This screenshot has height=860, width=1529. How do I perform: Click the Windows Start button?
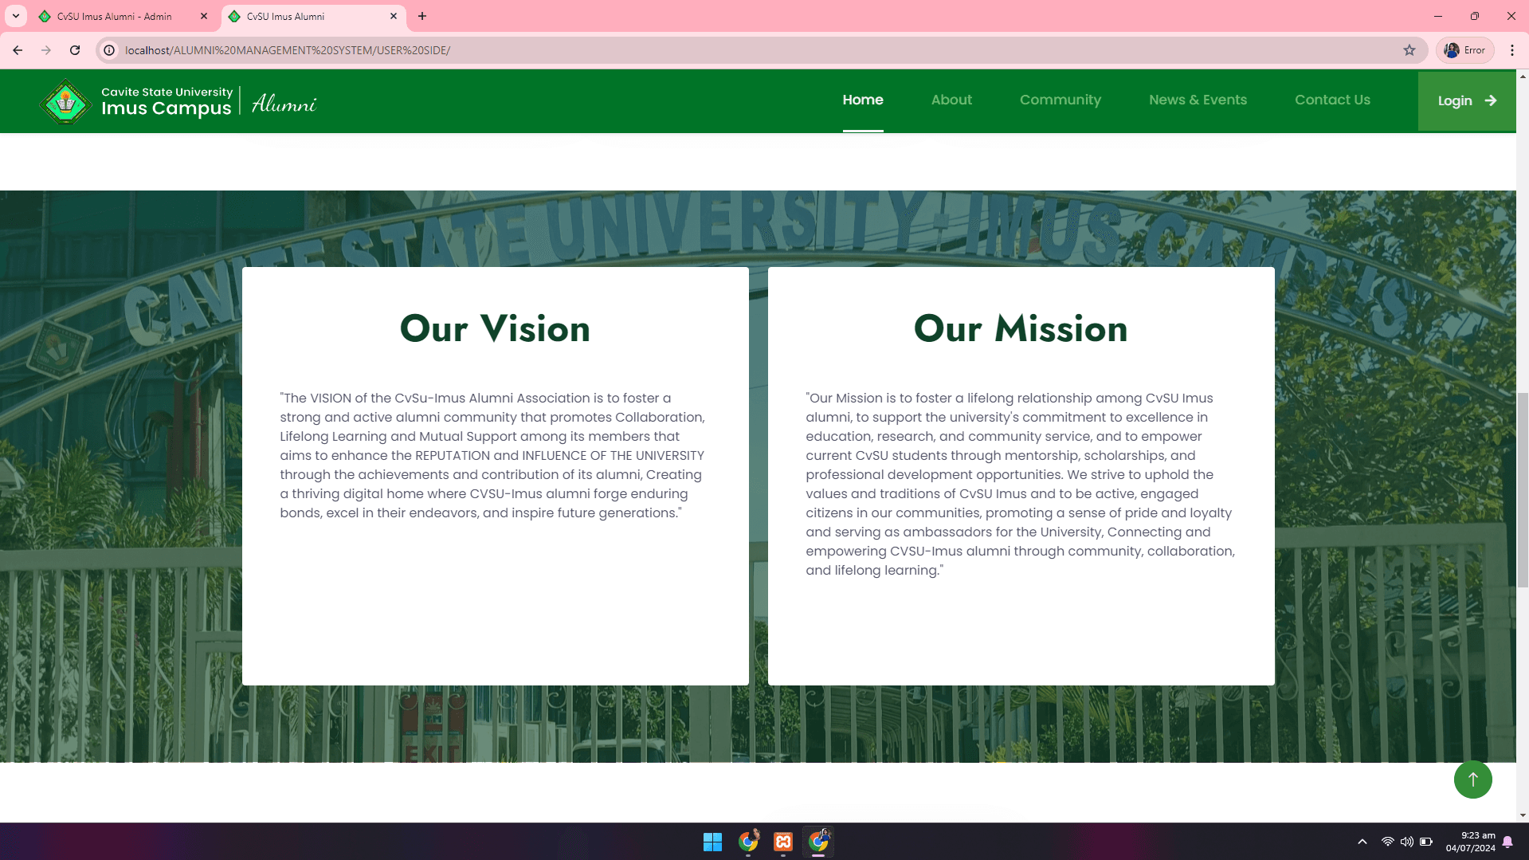pos(712,842)
